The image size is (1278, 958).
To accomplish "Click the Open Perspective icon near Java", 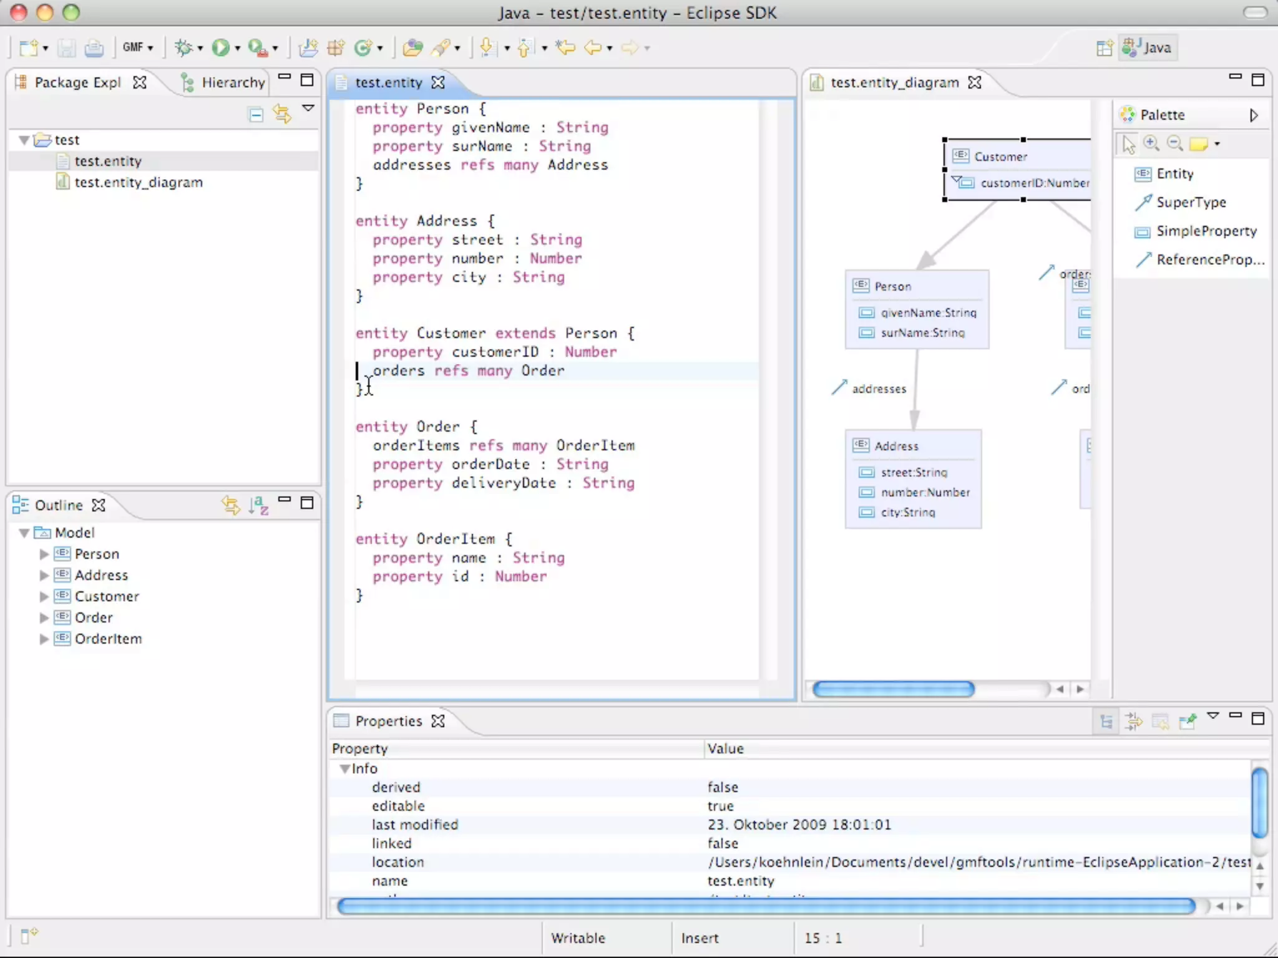I will (1105, 47).
